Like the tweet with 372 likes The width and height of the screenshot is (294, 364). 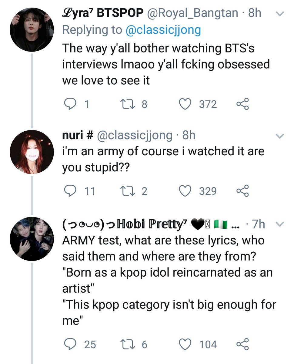click(x=185, y=104)
